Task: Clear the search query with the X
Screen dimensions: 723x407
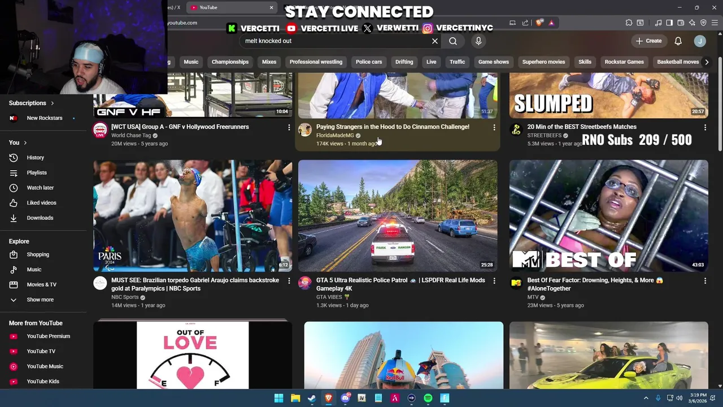Action: point(435,41)
